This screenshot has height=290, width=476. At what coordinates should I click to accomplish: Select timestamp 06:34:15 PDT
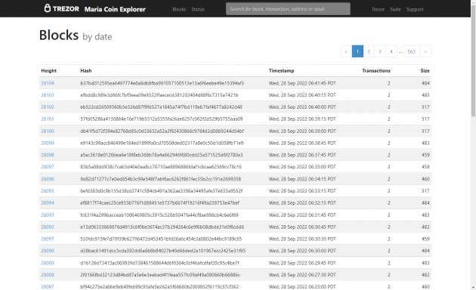pyautogui.click(x=302, y=179)
